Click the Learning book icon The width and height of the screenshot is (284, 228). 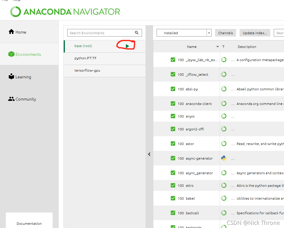click(11, 76)
